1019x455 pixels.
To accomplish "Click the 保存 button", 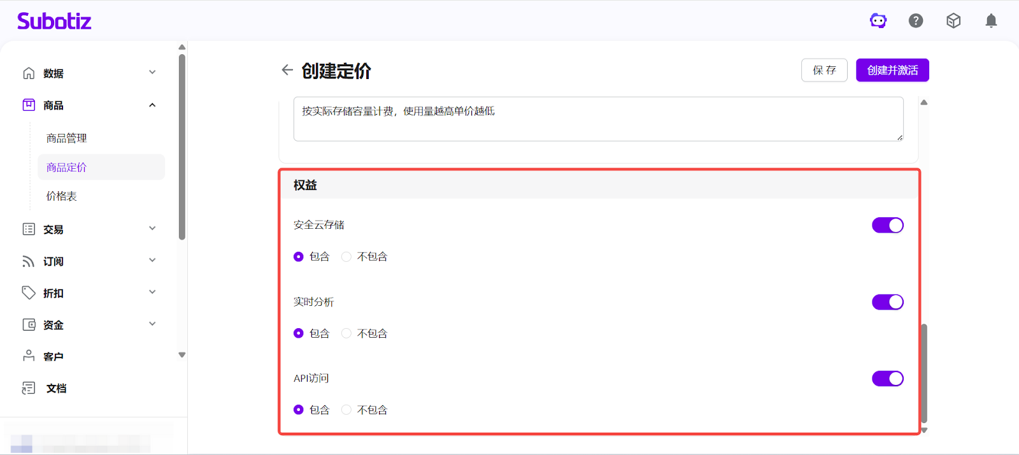I will tap(824, 70).
